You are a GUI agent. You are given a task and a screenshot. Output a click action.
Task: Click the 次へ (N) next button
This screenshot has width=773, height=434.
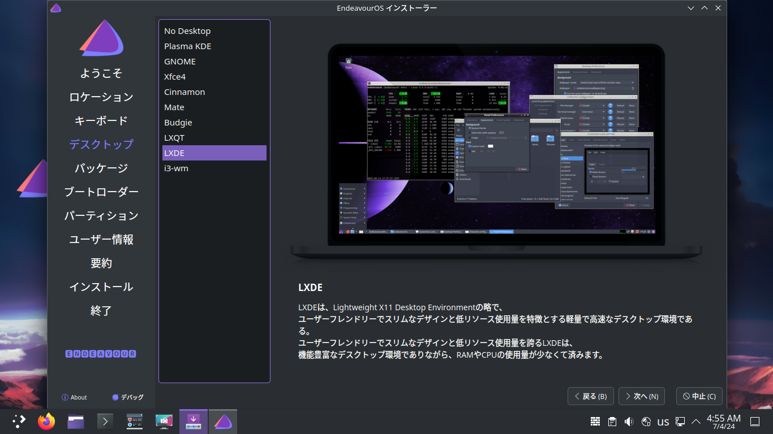coord(642,396)
